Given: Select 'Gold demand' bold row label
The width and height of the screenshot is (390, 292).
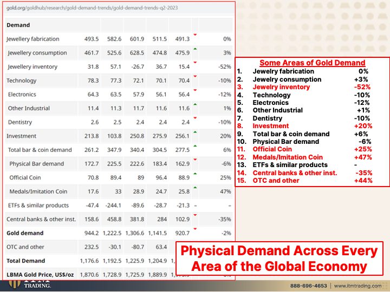Looking at the screenshot, I should pos(25,233).
